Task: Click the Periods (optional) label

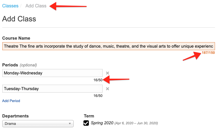Action: pos(19,65)
